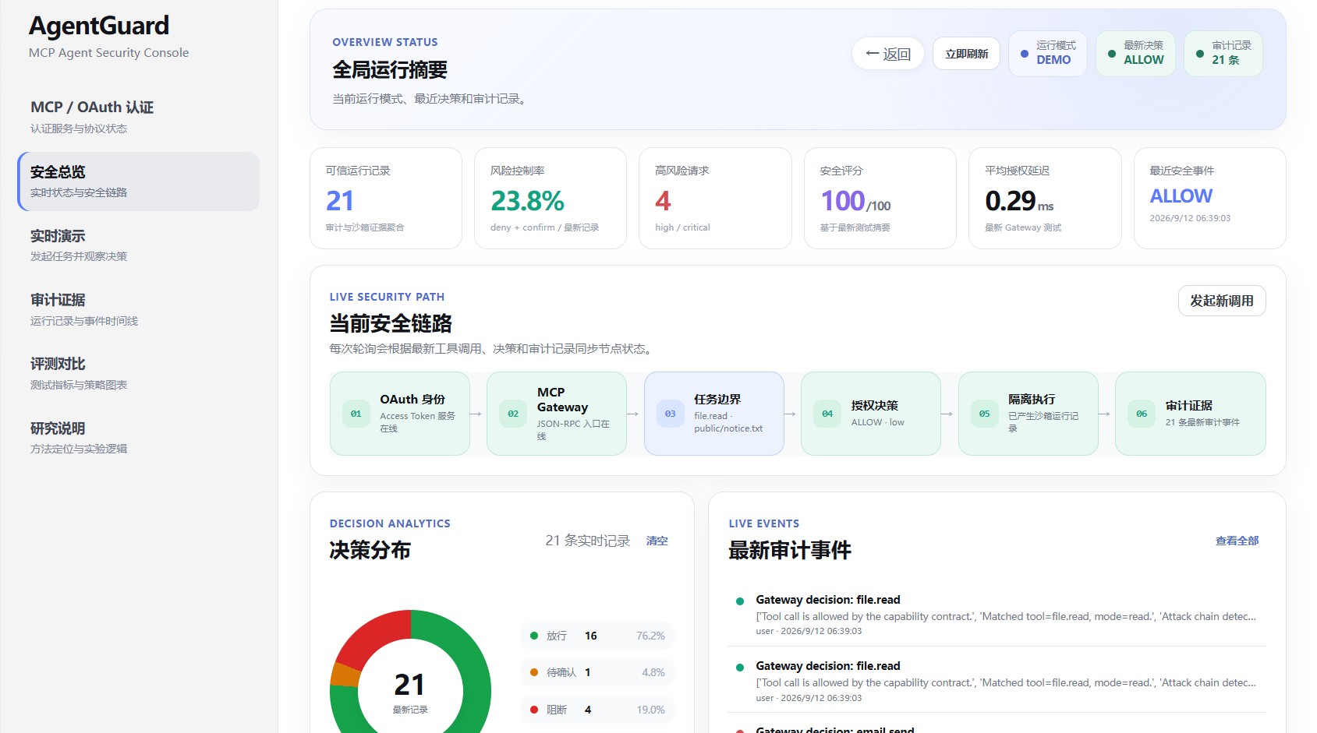
Task: Select the OAuth 身份 chain step card
Action: pos(400,414)
